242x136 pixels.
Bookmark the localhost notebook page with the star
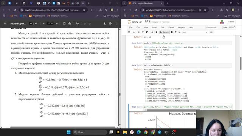(205, 10)
